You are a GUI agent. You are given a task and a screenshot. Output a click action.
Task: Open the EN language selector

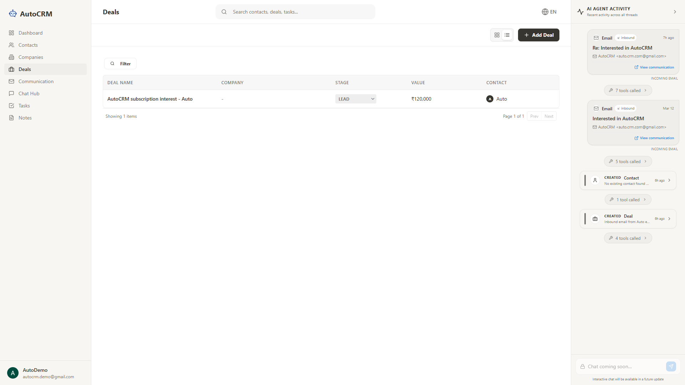[x=549, y=12]
